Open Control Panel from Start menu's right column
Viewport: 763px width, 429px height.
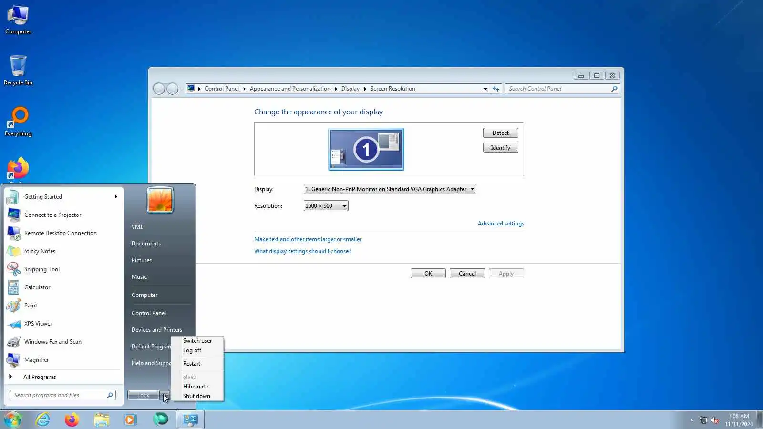pos(149,313)
